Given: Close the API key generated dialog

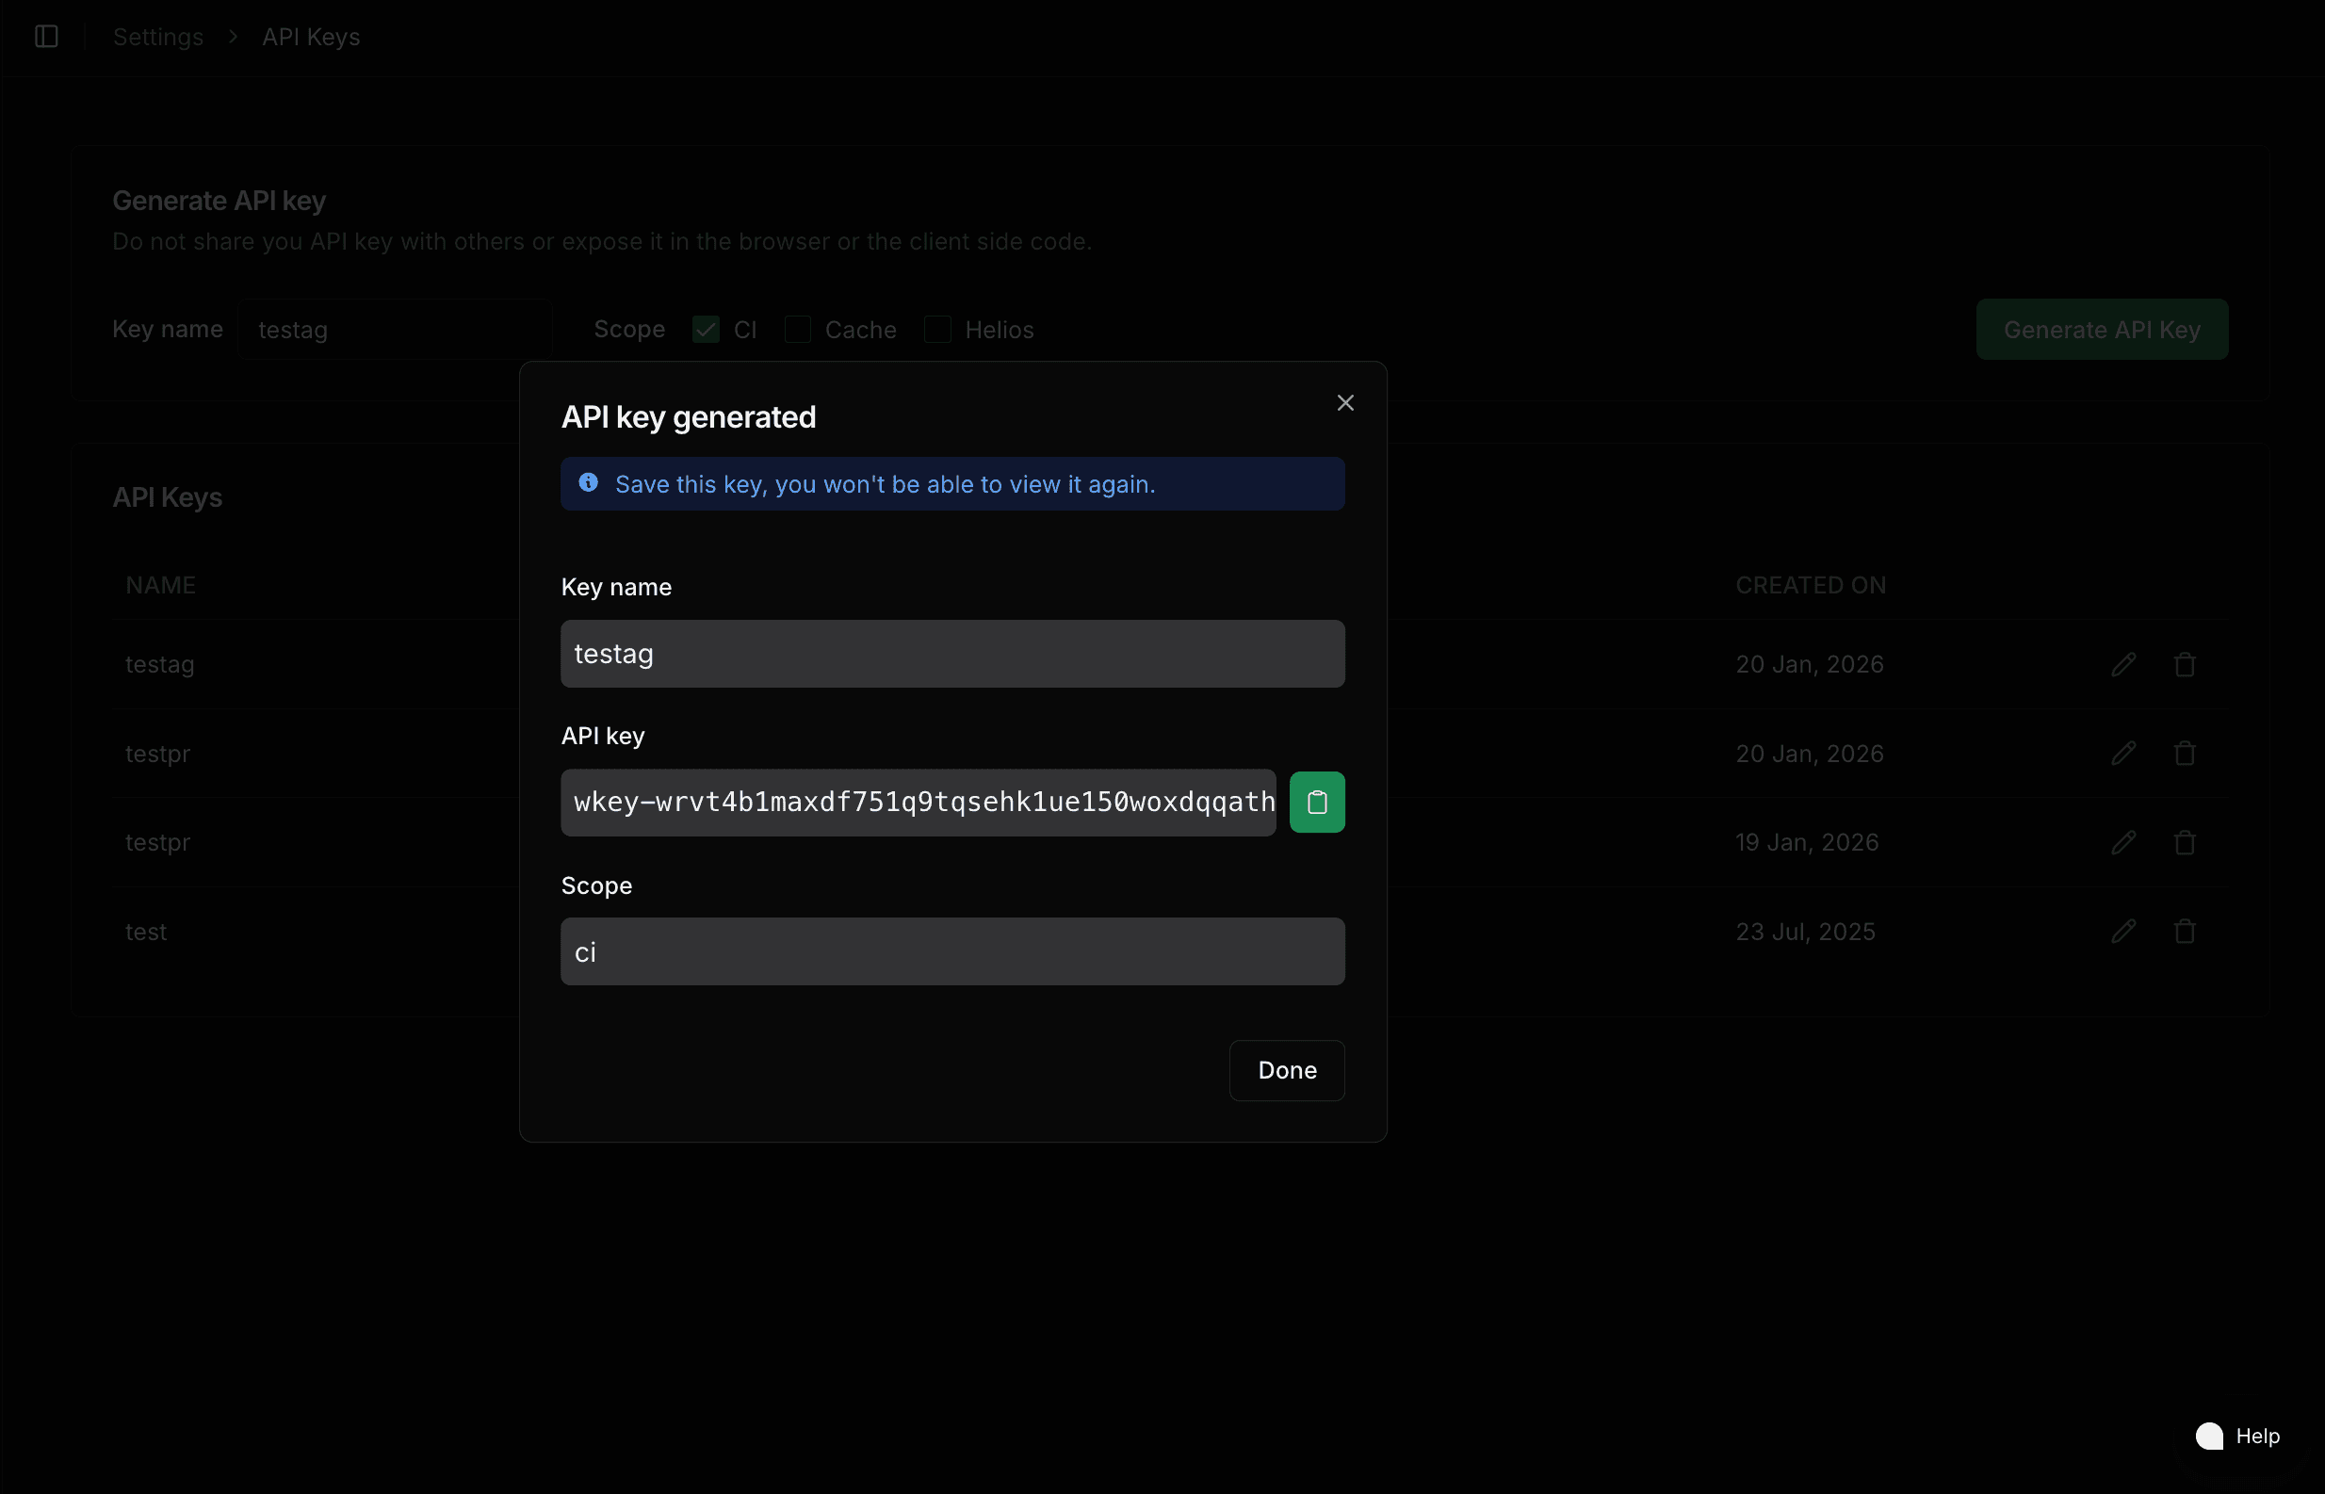Looking at the screenshot, I should (x=1344, y=401).
